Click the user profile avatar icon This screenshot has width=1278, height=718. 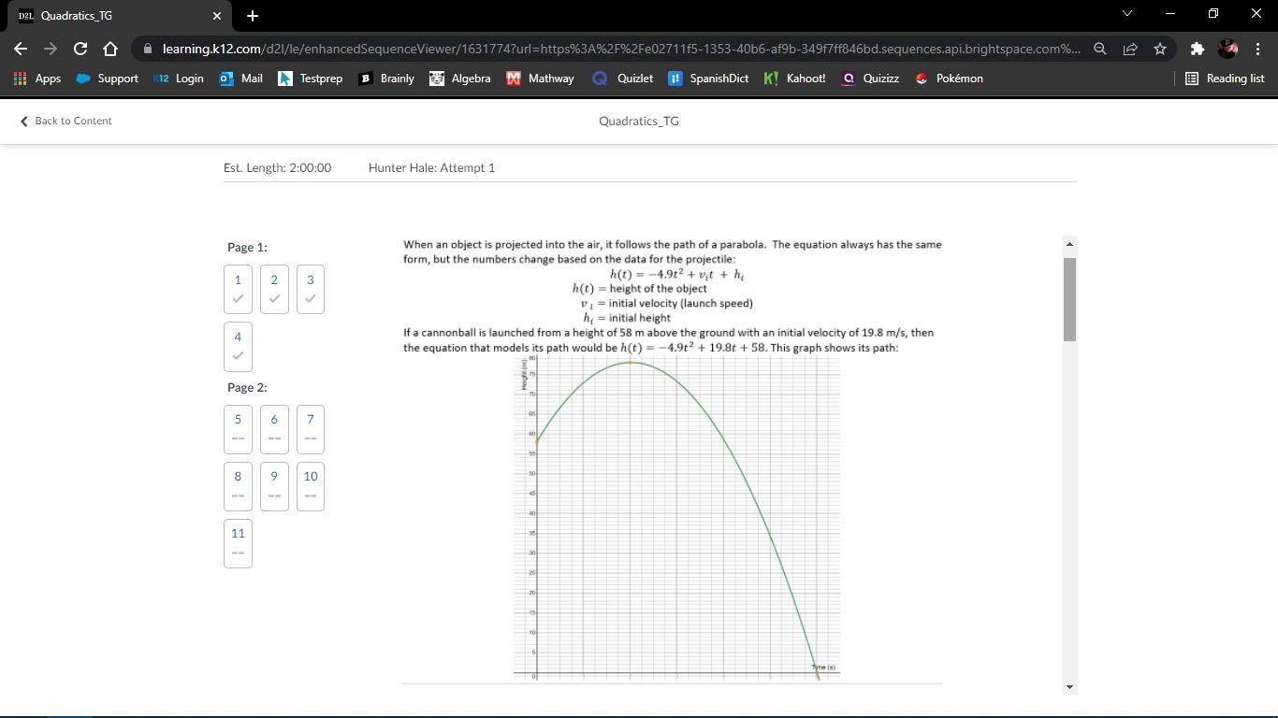[x=1227, y=49]
